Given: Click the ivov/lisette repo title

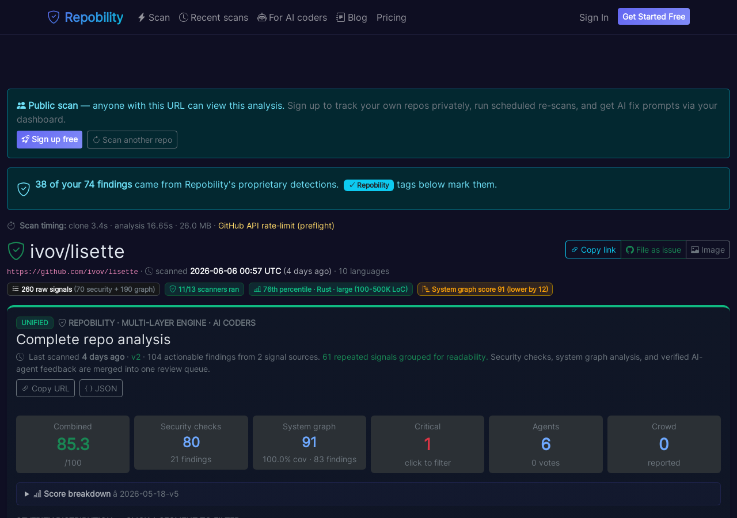Looking at the screenshot, I should [x=77, y=252].
